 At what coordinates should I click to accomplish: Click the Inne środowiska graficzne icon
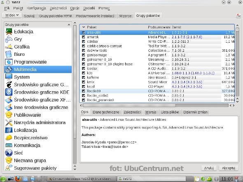click(9, 107)
